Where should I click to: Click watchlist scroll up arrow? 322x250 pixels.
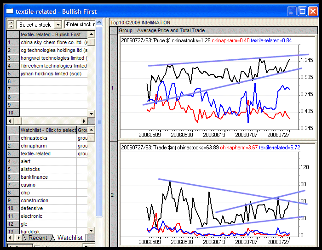pos(91,130)
